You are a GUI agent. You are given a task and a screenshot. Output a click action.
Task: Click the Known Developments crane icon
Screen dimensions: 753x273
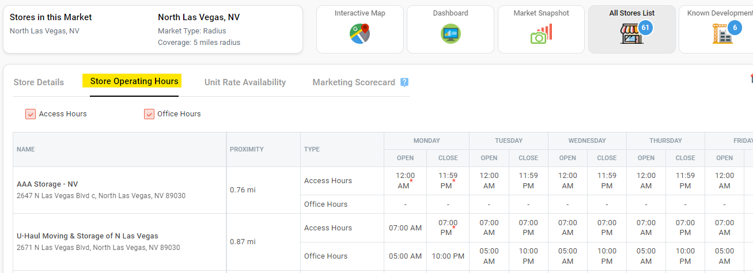coord(722,34)
